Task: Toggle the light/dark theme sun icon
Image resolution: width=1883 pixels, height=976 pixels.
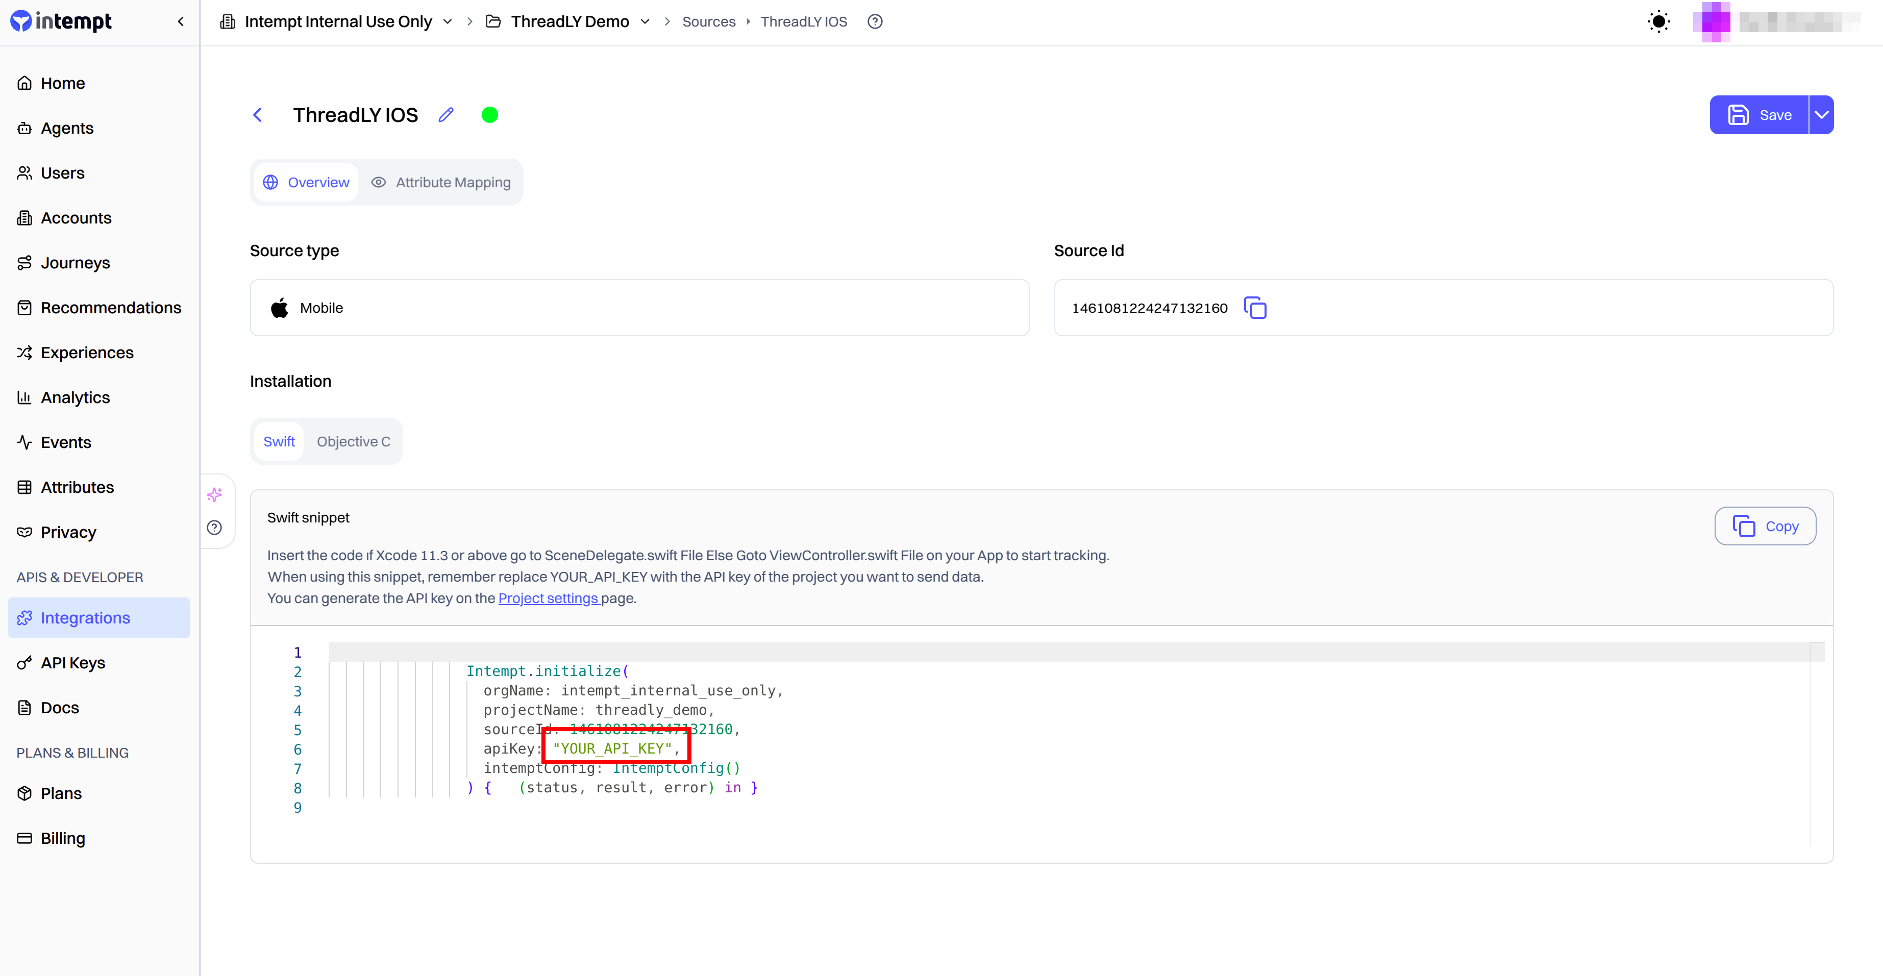Action: [1658, 21]
